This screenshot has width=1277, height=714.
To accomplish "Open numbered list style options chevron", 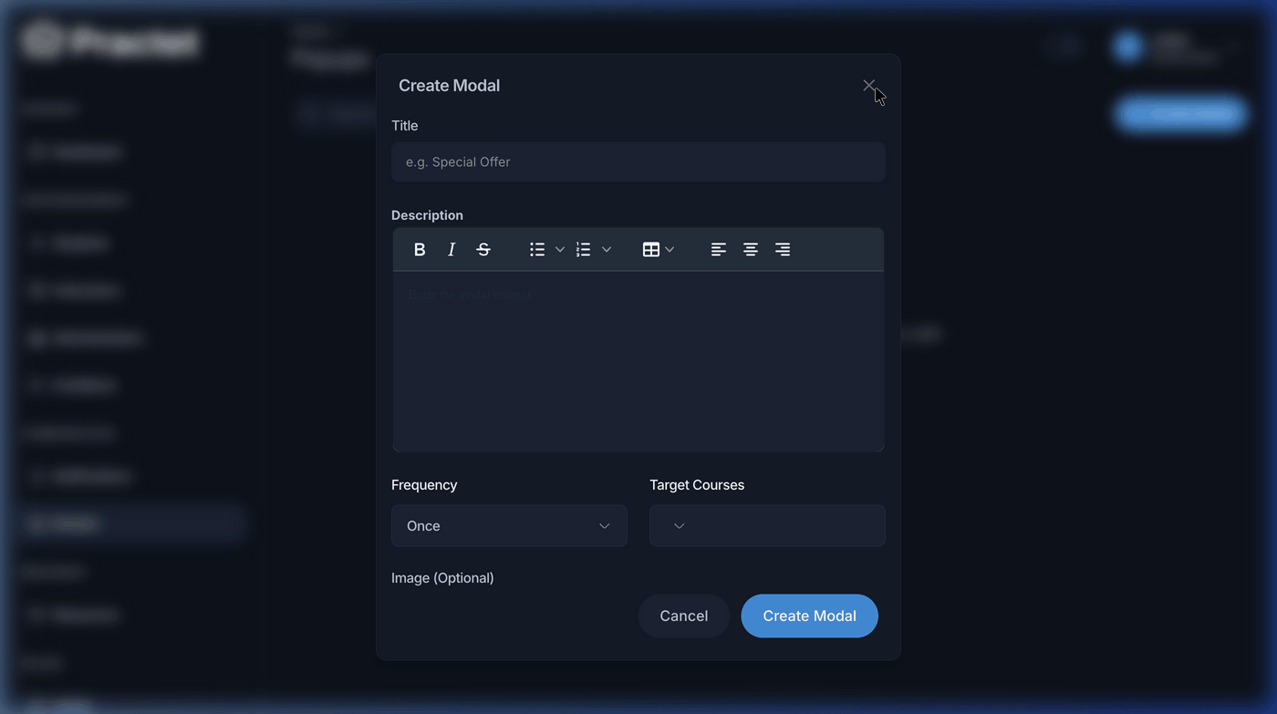I will pos(607,249).
